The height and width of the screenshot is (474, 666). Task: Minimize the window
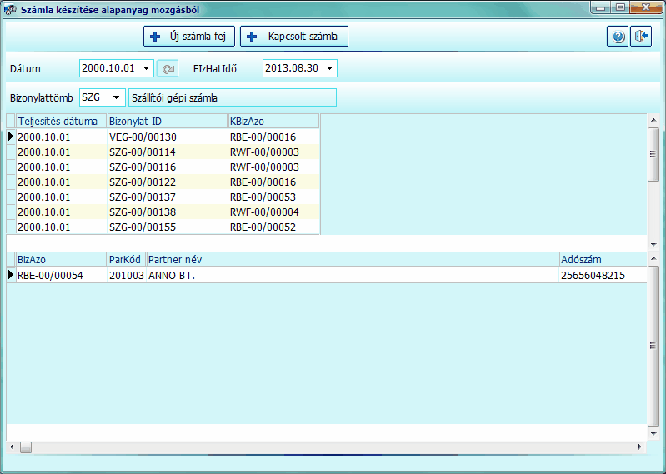(x=601, y=7)
